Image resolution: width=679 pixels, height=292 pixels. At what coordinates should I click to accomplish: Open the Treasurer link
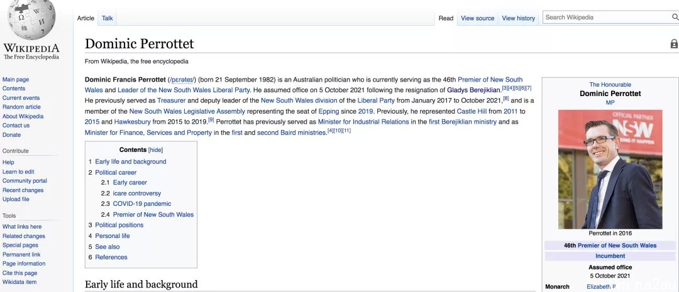(x=172, y=100)
